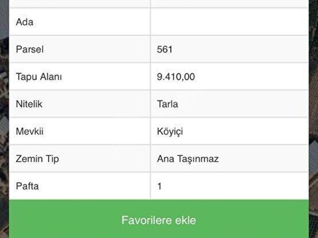Select the Pafta label cell
Viewport: 318px width, 238px height.
point(79,186)
